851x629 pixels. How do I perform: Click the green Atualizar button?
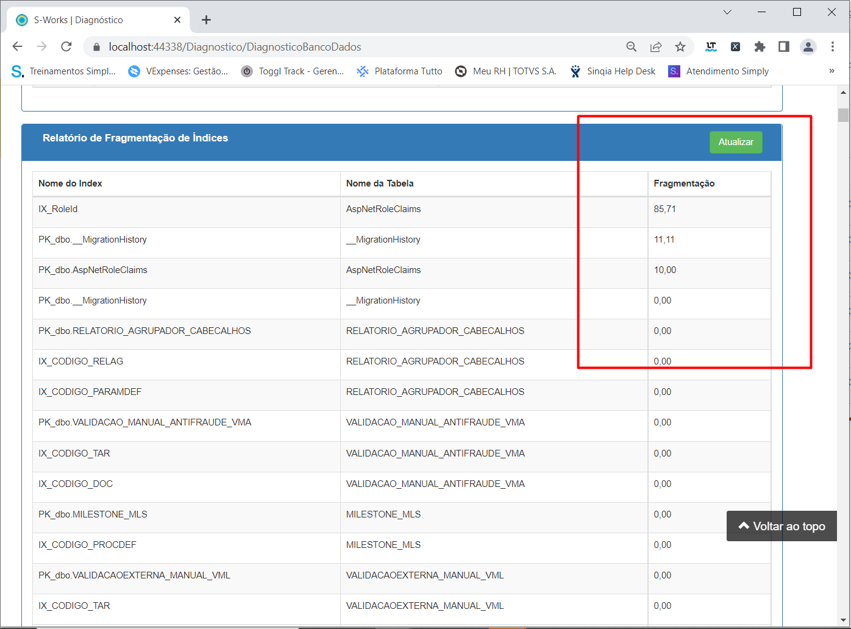click(x=736, y=142)
